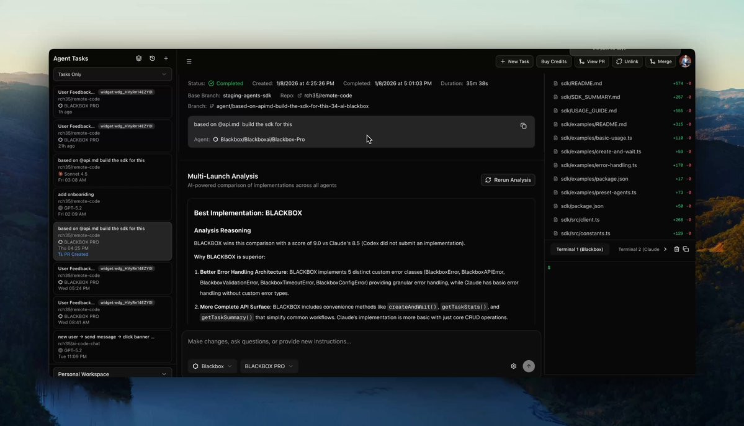Click Multi-Launch Analysis heading

[223, 176]
